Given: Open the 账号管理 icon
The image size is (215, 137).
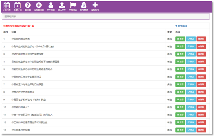Looking at the screenshot, I should pyautogui.click(x=84, y=5).
